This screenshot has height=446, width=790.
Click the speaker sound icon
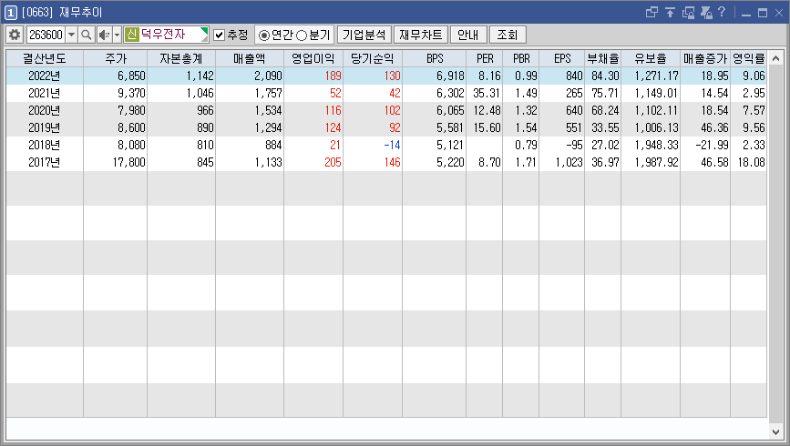[104, 35]
